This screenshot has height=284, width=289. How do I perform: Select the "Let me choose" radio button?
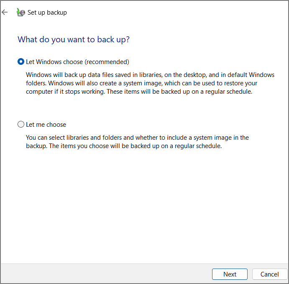coord(21,125)
